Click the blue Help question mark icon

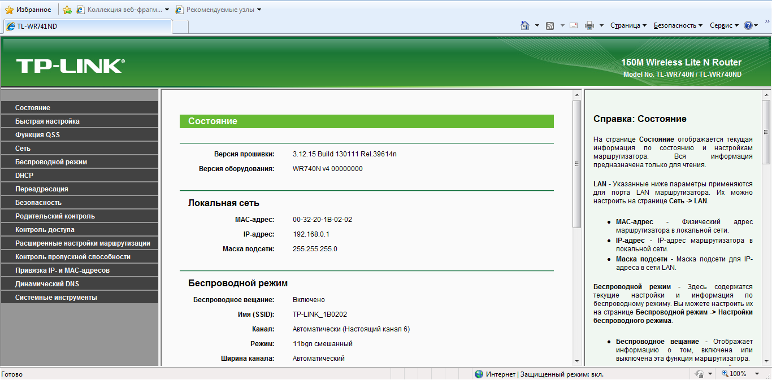748,25
